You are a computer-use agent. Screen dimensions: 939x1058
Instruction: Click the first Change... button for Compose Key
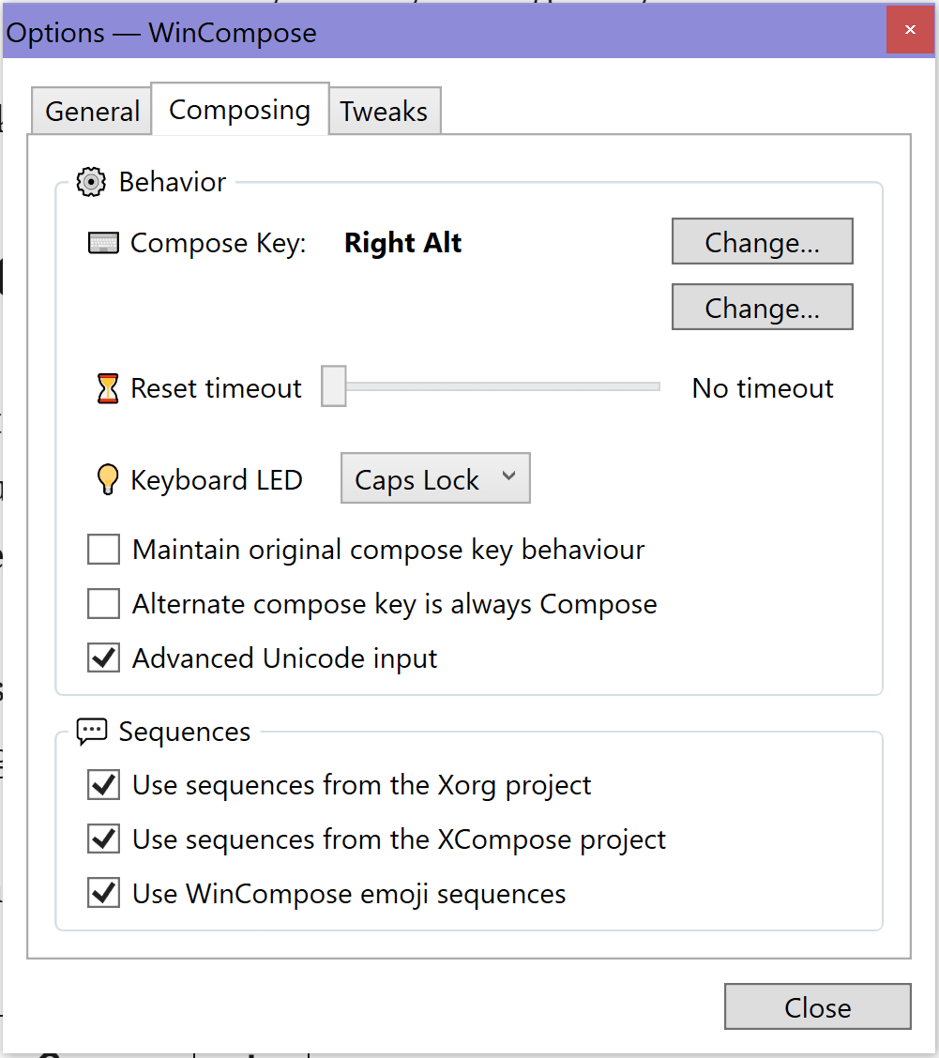pos(762,243)
